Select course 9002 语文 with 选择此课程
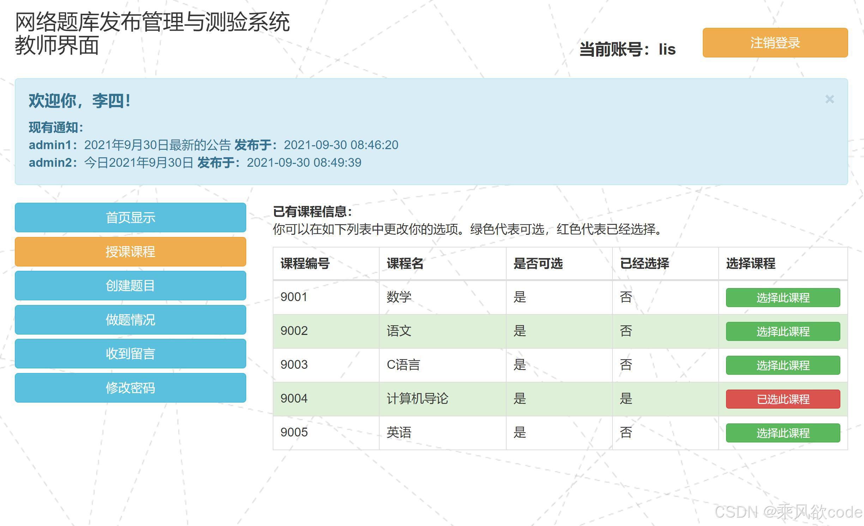 [x=783, y=331]
